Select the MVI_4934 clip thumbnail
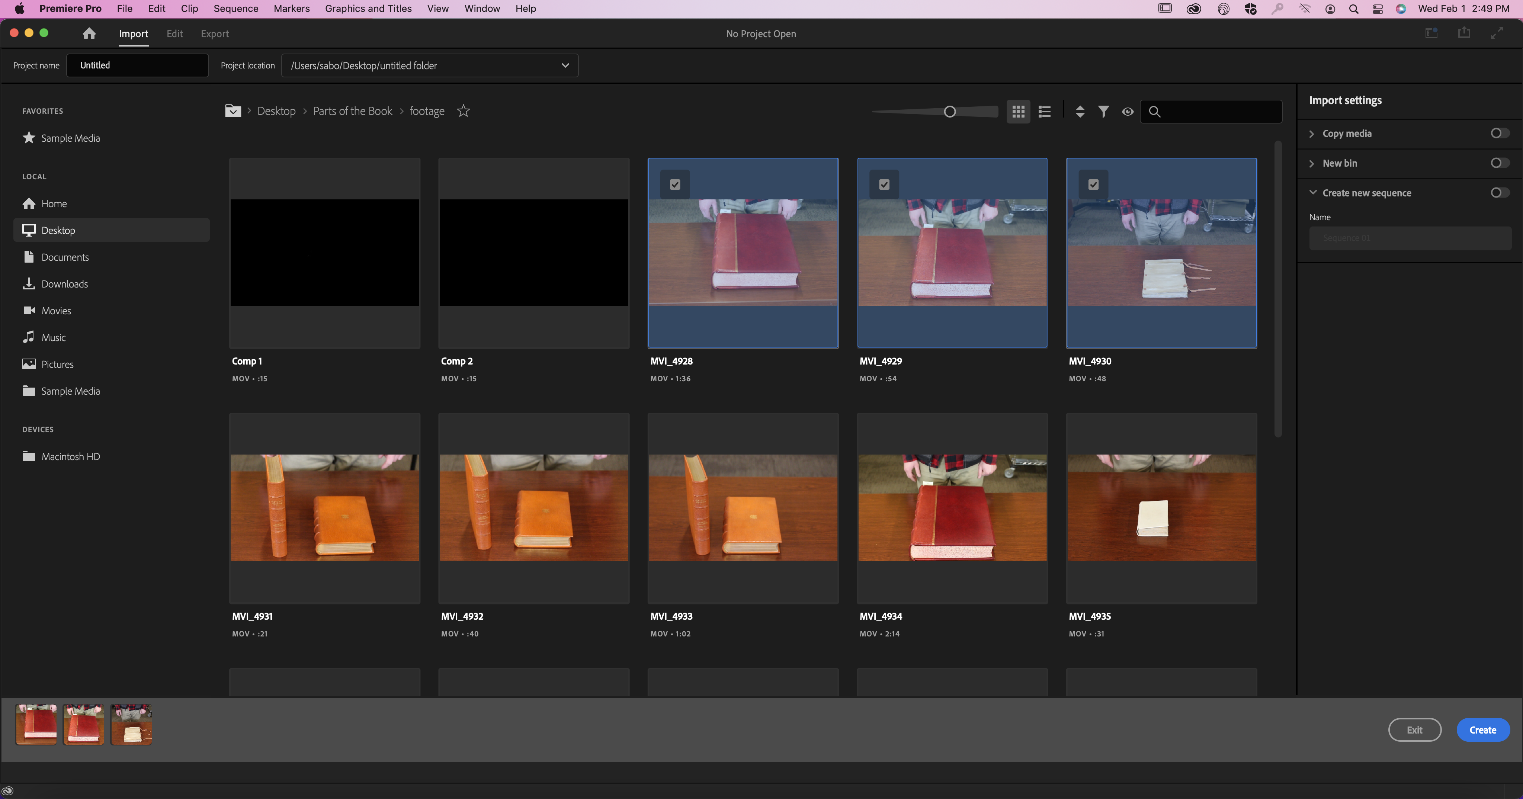Viewport: 1523px width, 799px height. pos(952,508)
